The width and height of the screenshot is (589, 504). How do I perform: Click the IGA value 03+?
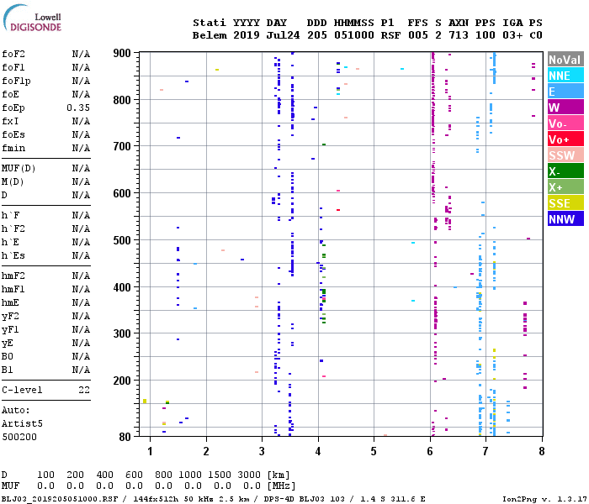click(x=512, y=35)
